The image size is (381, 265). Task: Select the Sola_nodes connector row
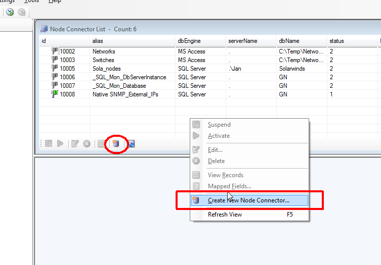click(106, 69)
